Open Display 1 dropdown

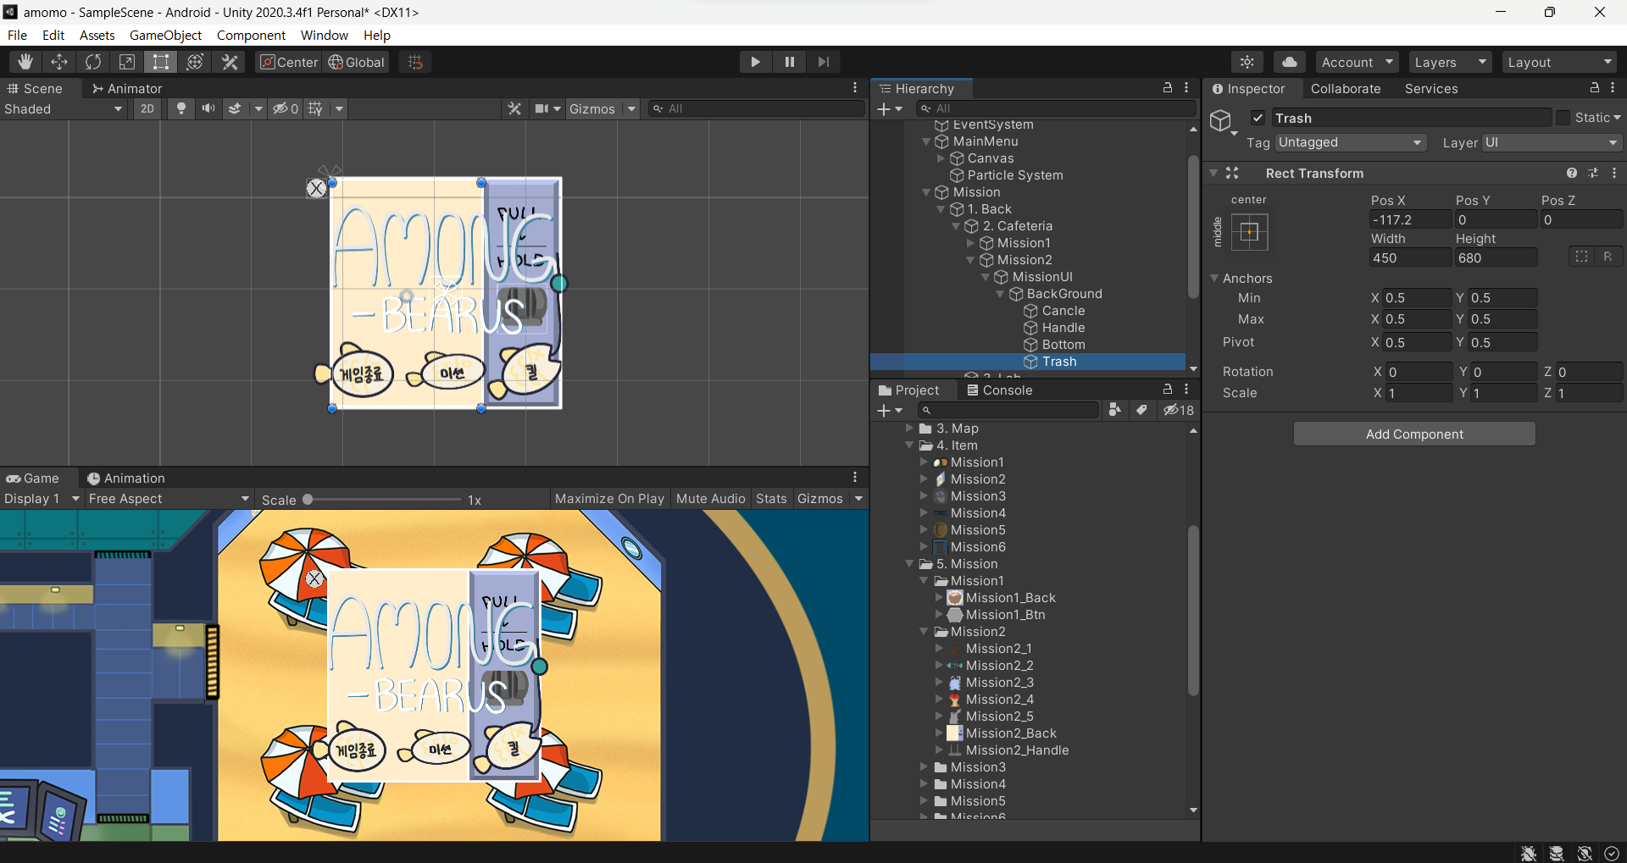(x=42, y=499)
